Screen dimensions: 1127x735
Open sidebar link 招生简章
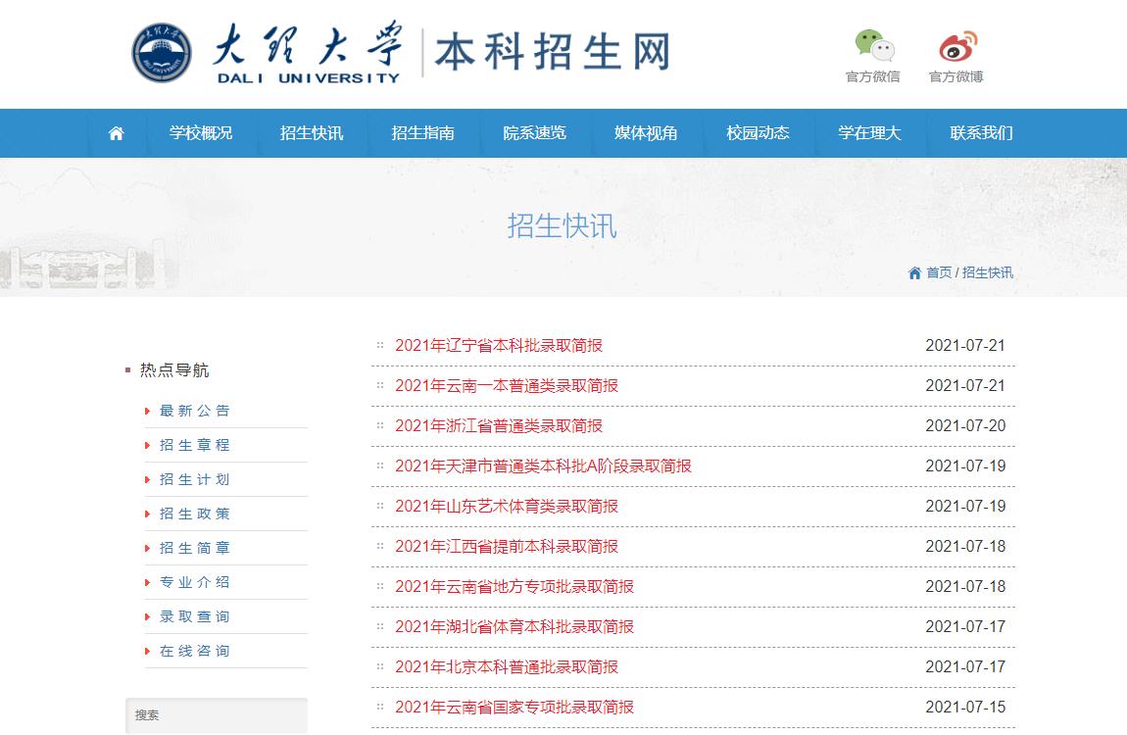point(195,548)
